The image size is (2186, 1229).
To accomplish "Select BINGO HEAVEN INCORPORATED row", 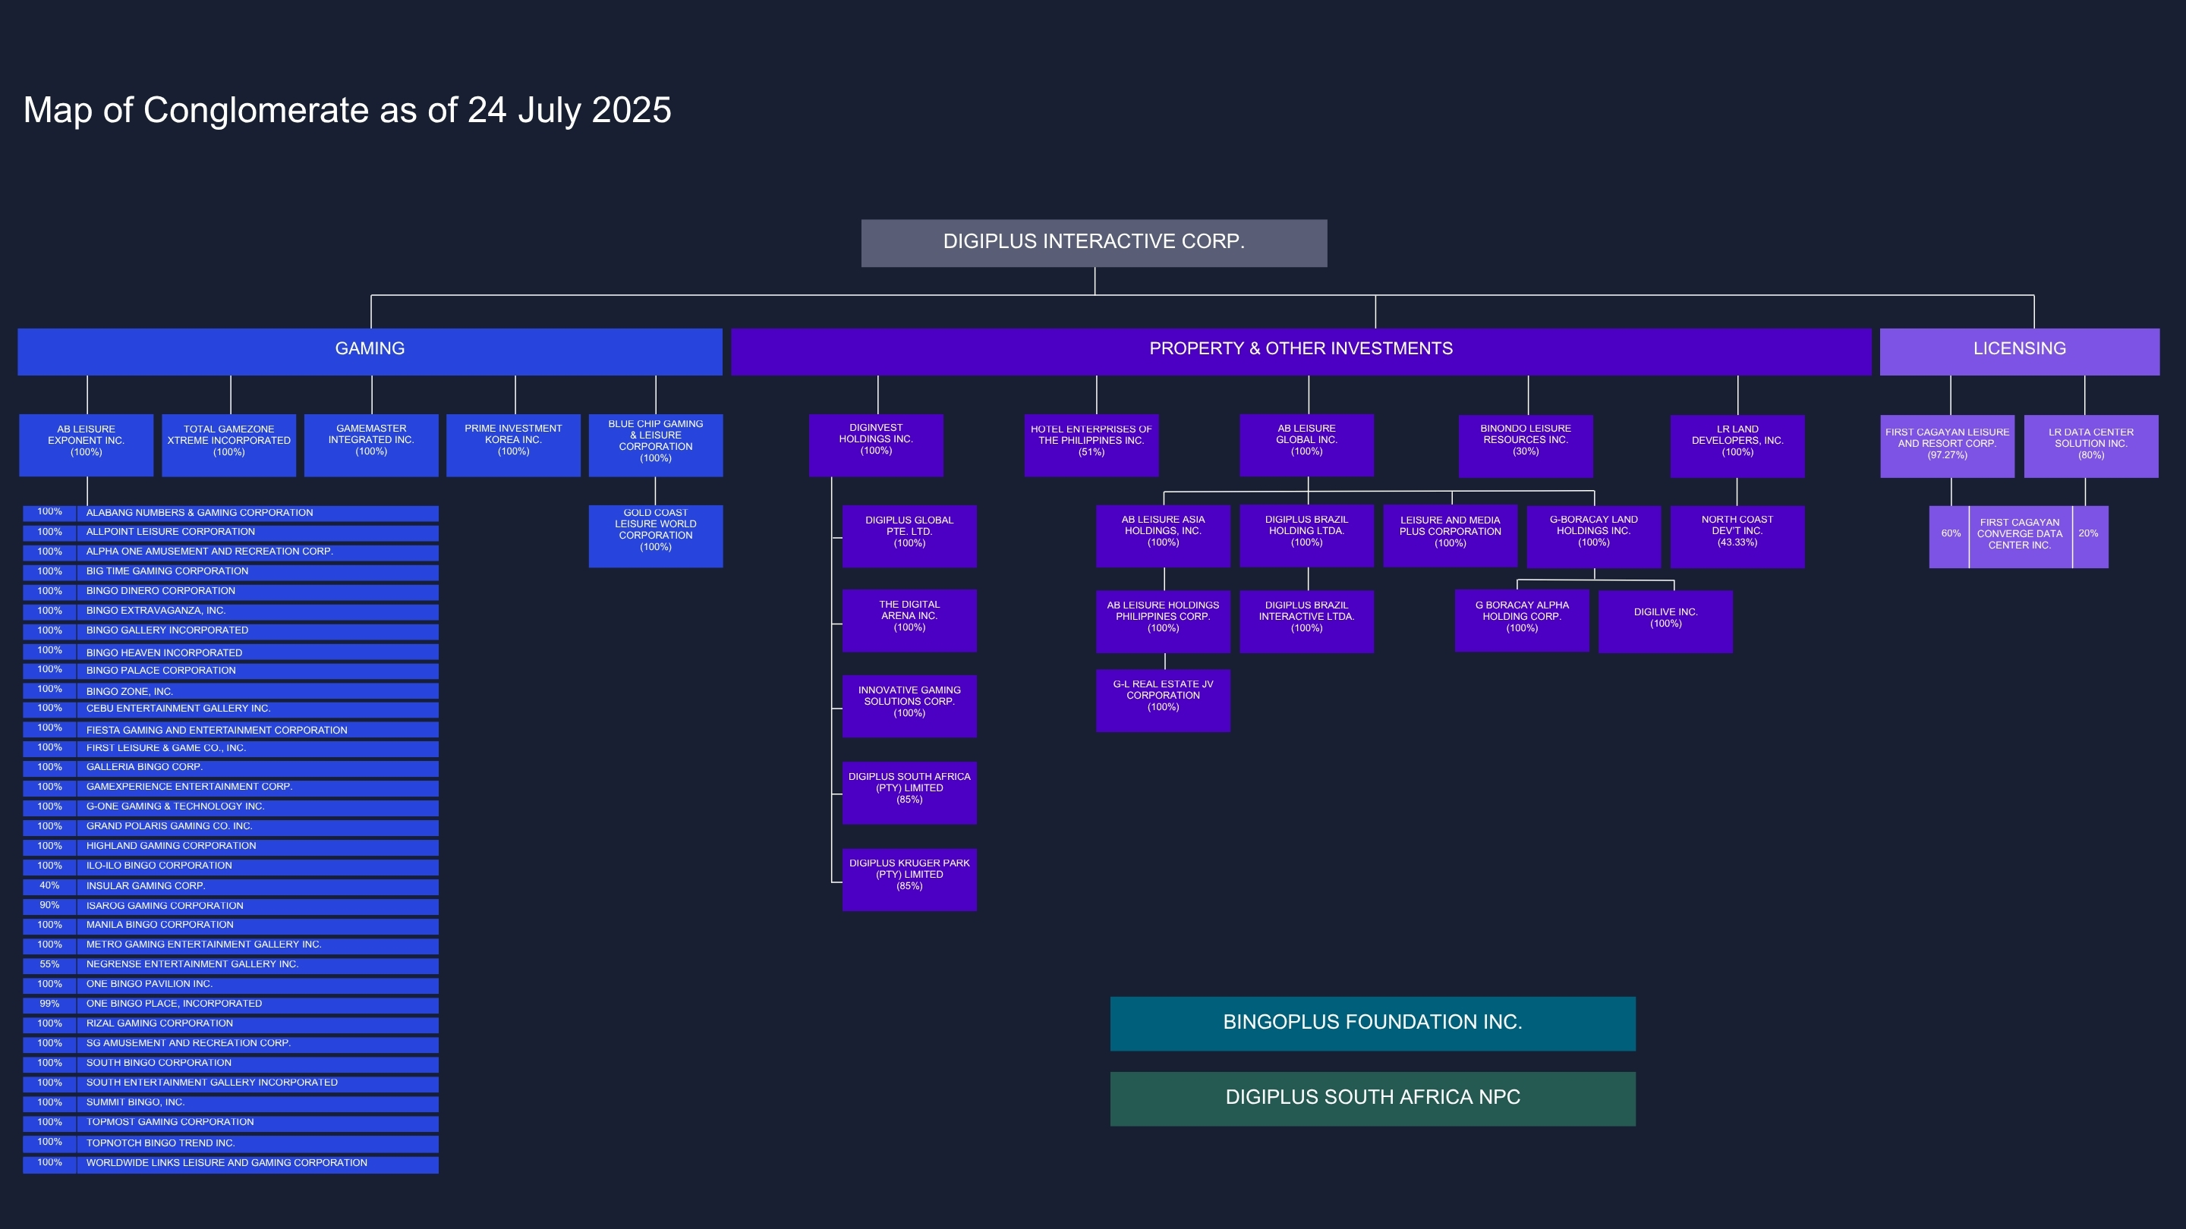I will coord(231,652).
